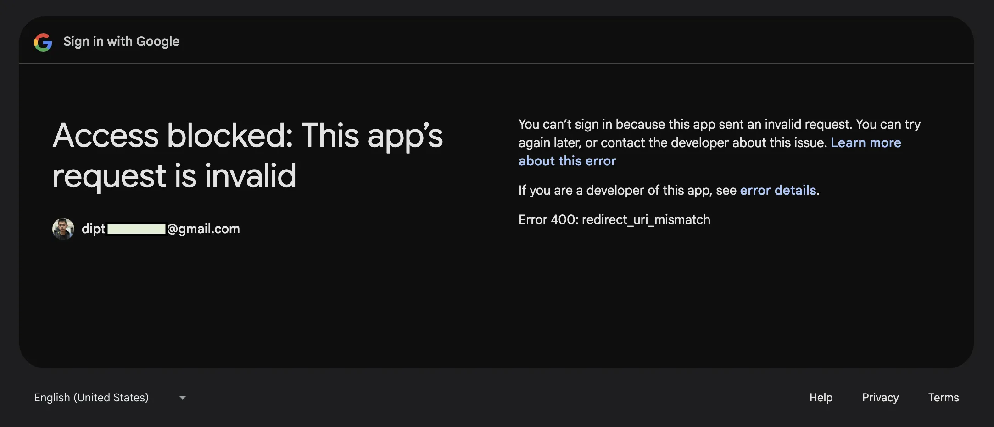Click the Google "G" logo

tap(43, 42)
